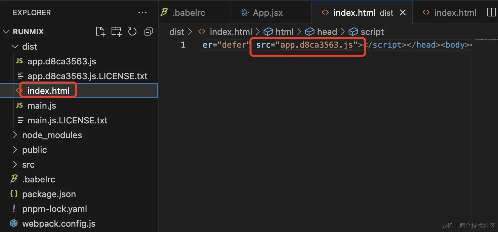
Task: Click the dist breadcrumb segment
Action: pyautogui.click(x=177, y=32)
